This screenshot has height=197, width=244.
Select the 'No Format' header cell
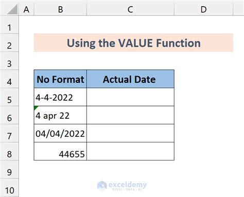point(60,79)
